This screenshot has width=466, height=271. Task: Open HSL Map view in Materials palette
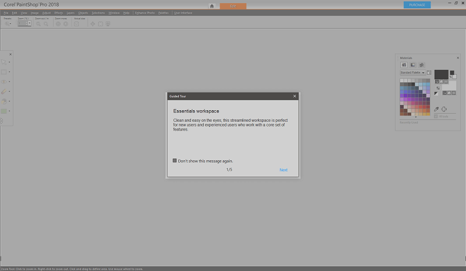(x=413, y=65)
